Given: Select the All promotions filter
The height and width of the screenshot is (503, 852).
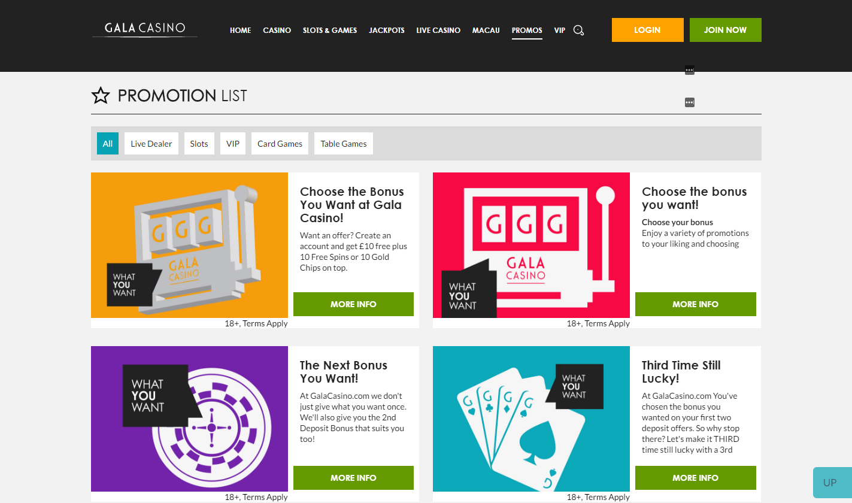Looking at the screenshot, I should click(108, 144).
